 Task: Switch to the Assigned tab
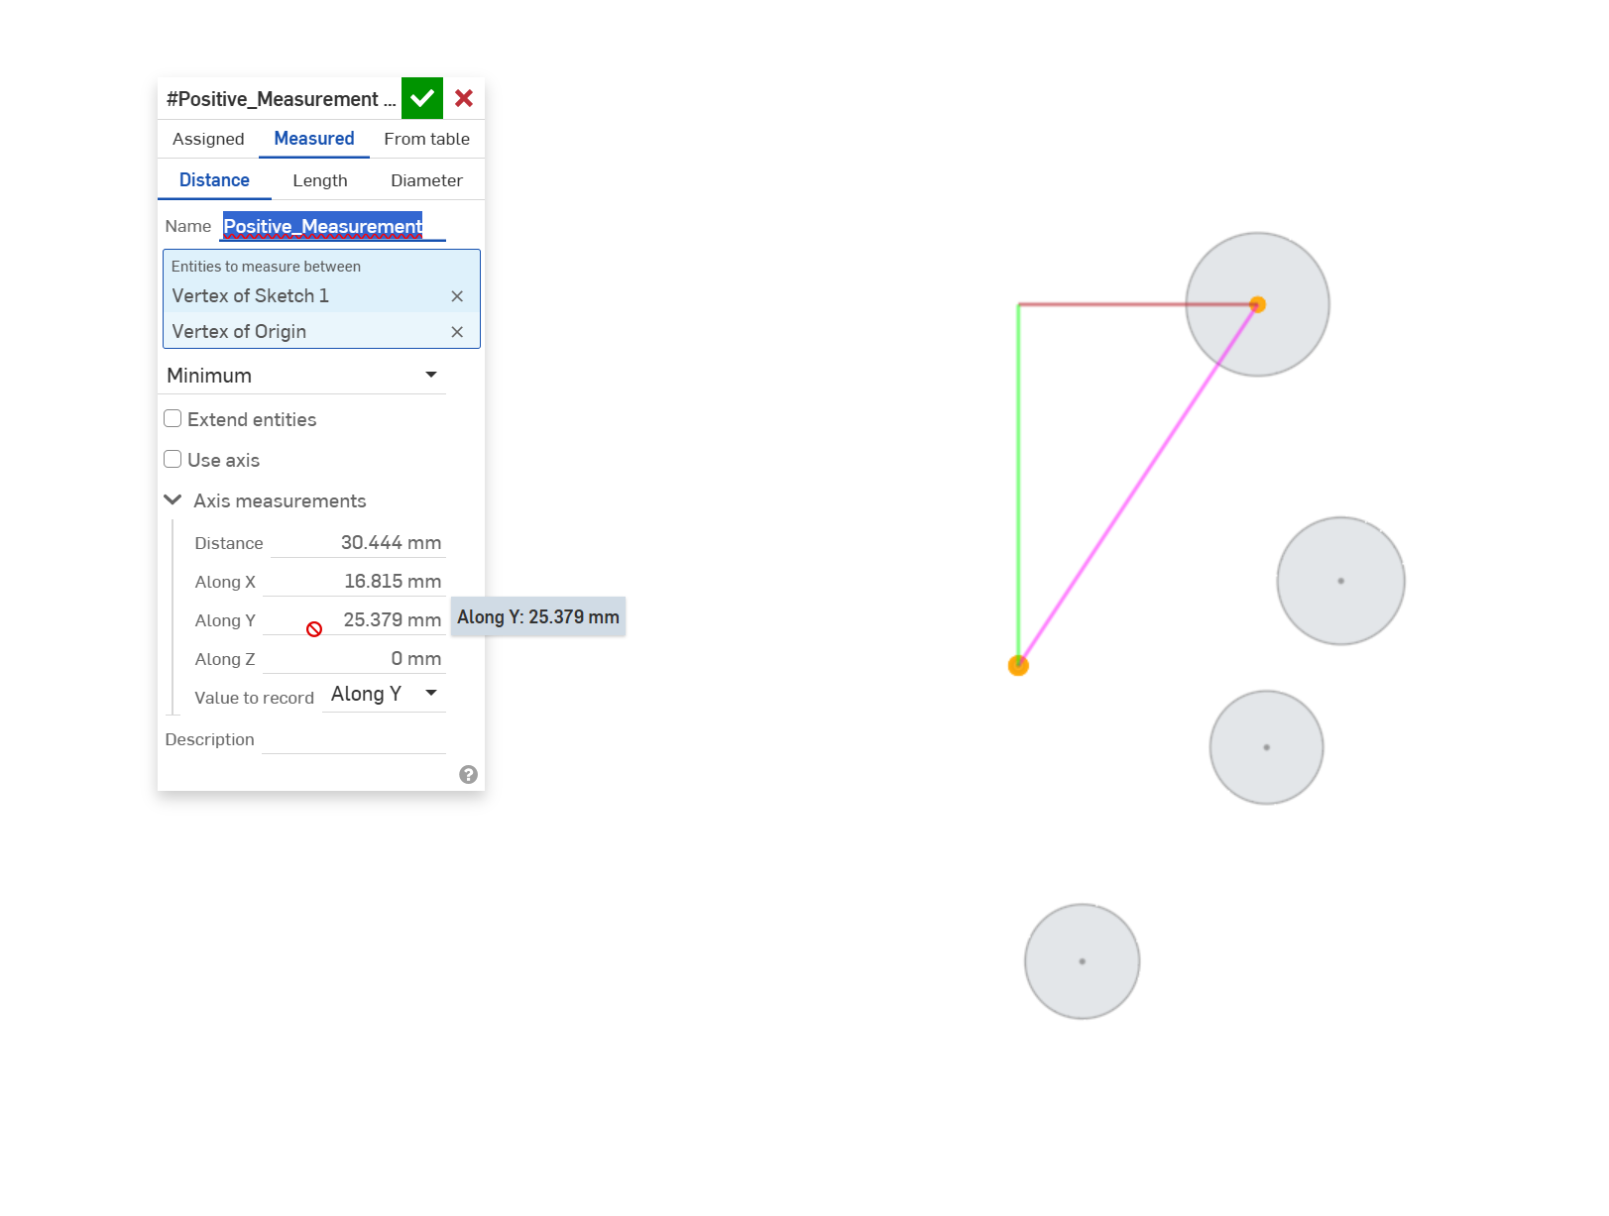pyautogui.click(x=208, y=139)
